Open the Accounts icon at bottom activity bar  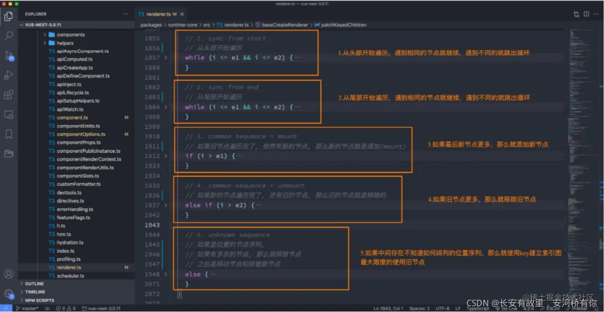[9, 274]
